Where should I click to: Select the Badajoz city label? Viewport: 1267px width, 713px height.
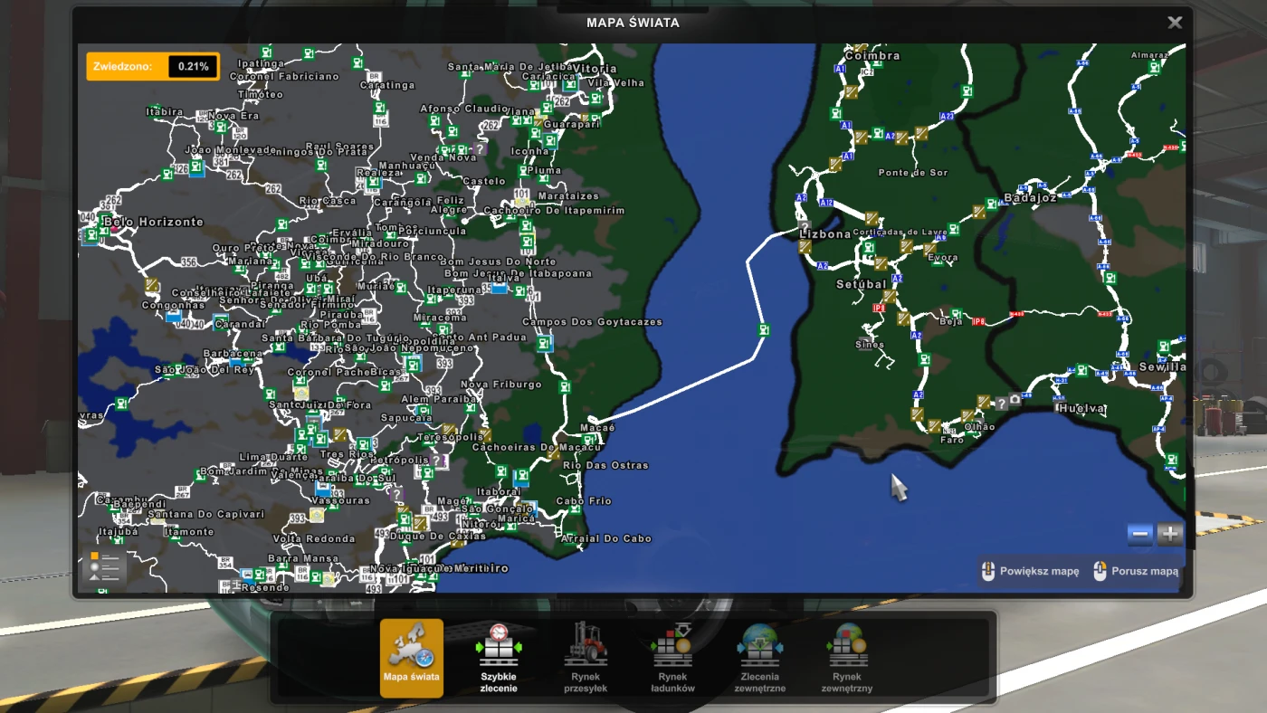[1031, 197]
